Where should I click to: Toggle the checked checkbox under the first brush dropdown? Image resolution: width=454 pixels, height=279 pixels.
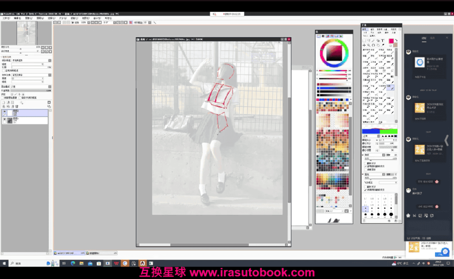tap(365, 166)
